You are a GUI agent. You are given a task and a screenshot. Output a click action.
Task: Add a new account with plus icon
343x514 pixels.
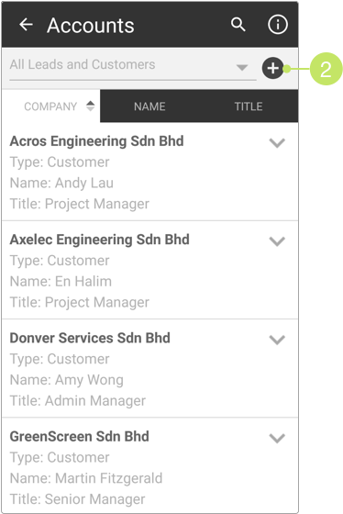(273, 68)
